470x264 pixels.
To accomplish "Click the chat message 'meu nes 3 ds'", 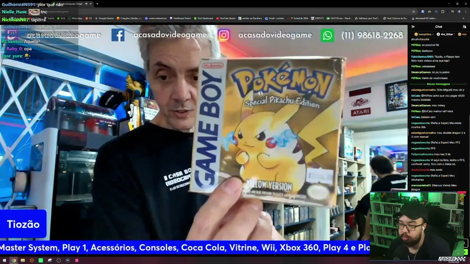I will pyautogui.click(x=442, y=154).
